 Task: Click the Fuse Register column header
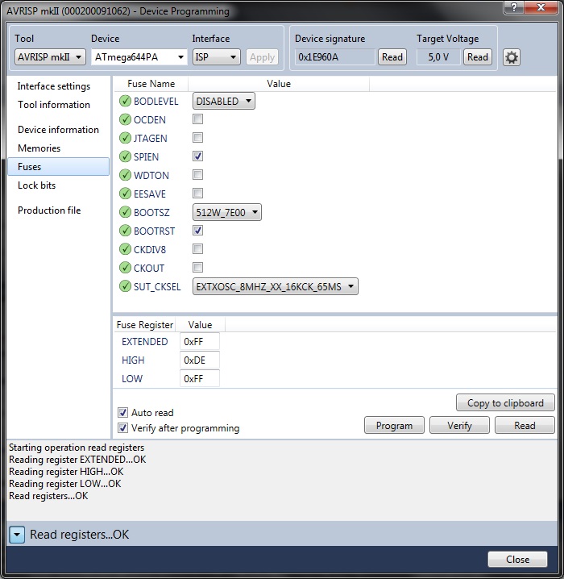click(x=144, y=325)
